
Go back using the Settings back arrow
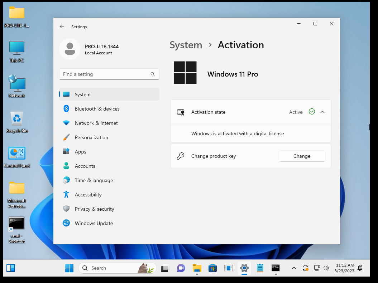(x=62, y=27)
